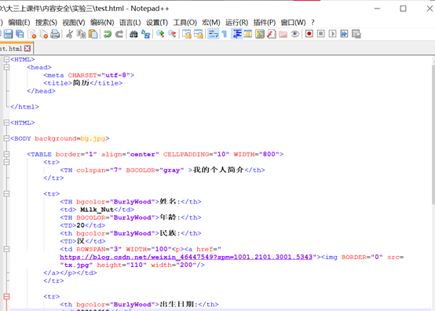Click the Save file toolbar icon
The width and height of the screenshot is (435, 311).
pos(8,34)
